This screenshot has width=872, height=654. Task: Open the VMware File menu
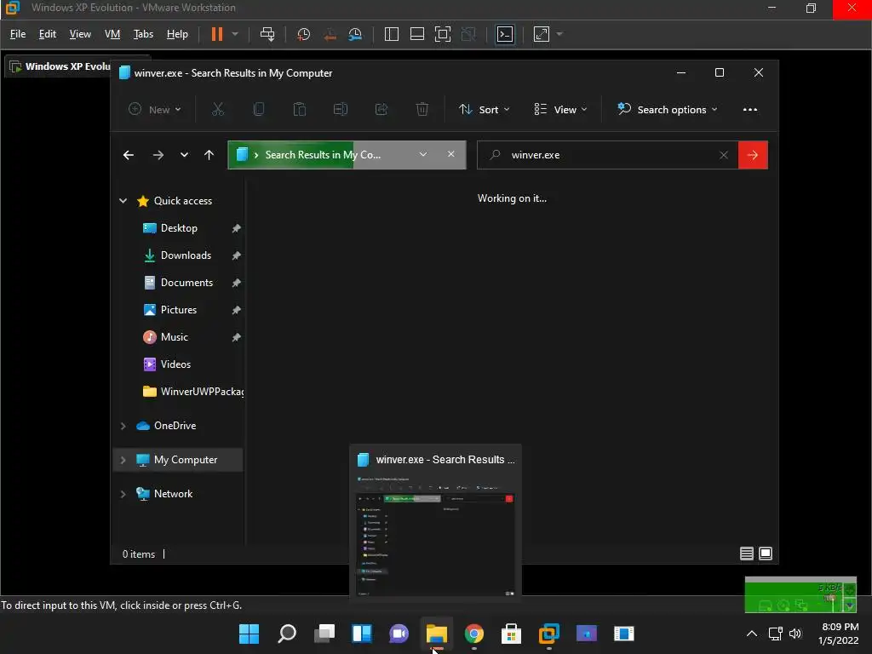tap(18, 34)
